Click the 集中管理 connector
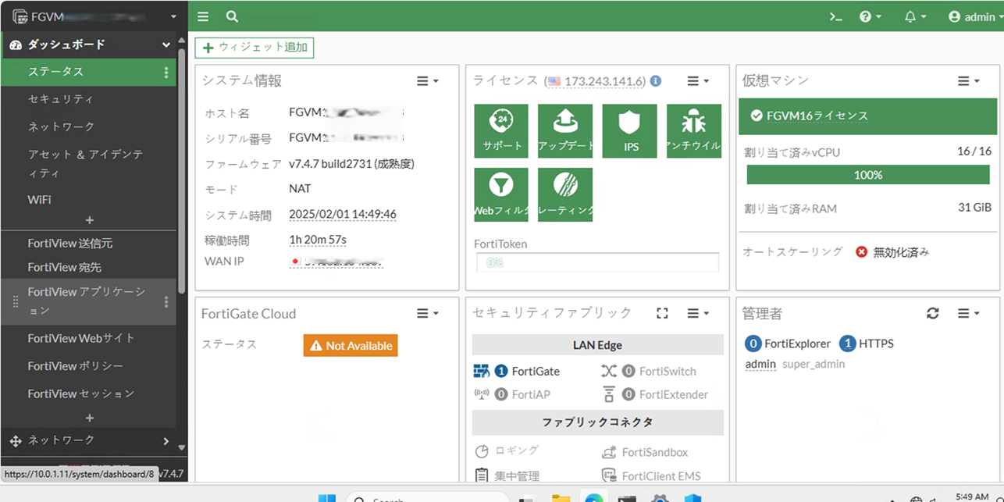Screen dimensions: 1004x502 click(x=507, y=475)
